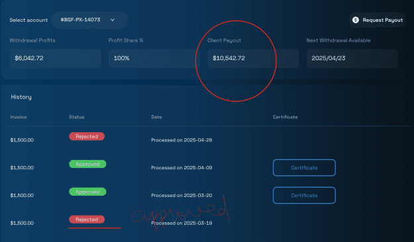Select the Profit Share 100% field

[x=154, y=58]
